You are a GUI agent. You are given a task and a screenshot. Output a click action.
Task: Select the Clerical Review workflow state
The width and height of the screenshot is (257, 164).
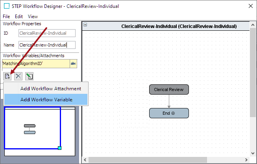point(169,89)
